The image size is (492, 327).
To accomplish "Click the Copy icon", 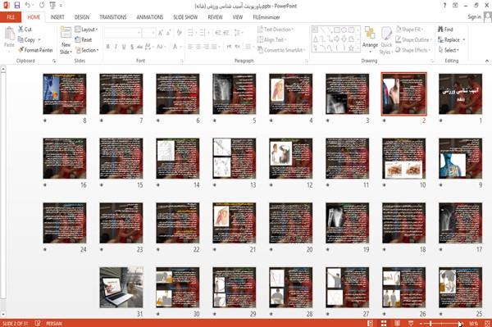I will pyautogui.click(x=20, y=39).
